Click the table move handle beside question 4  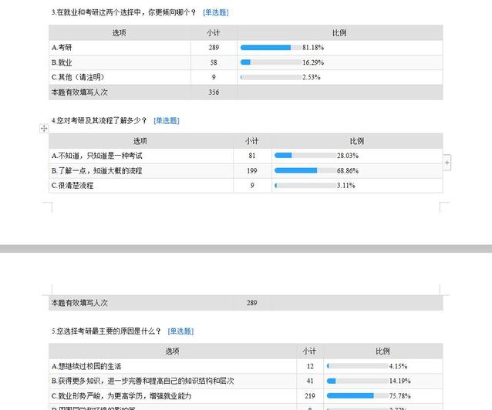click(44, 129)
